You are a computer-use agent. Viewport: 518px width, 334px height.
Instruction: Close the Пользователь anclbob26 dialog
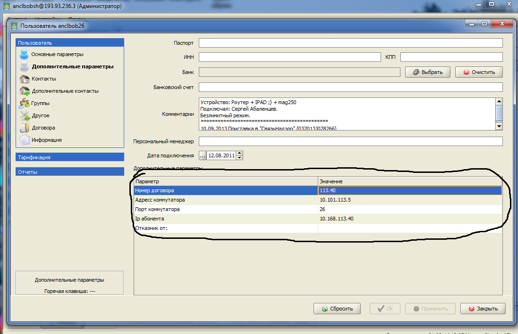pos(502,24)
